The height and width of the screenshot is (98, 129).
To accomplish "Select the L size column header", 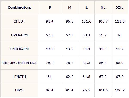I will (x=87, y=8).
